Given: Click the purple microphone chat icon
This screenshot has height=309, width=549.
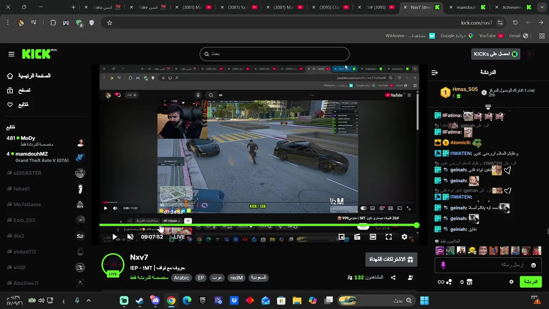Looking at the screenshot, I should (x=443, y=265).
